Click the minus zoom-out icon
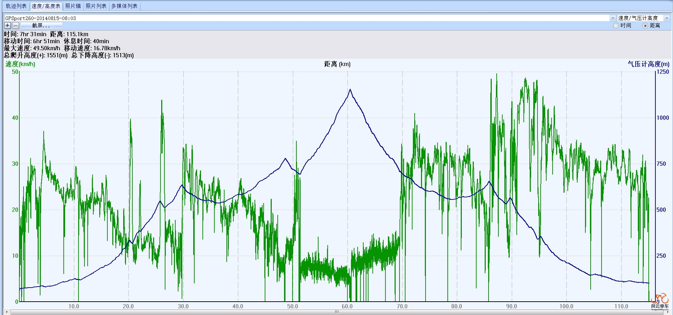The width and height of the screenshot is (673, 315). click(16, 26)
